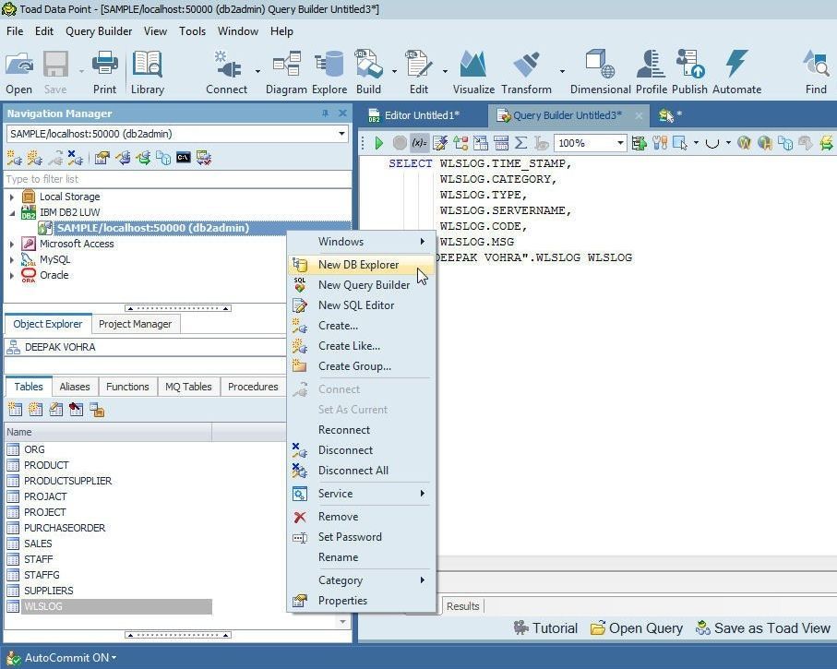Launch the Visualize tool
Screen dimensions: 837x669
pyautogui.click(x=473, y=72)
